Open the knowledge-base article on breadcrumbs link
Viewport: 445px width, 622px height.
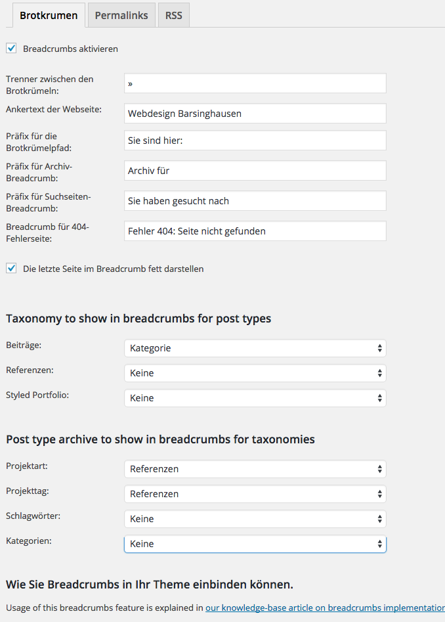[325, 608]
